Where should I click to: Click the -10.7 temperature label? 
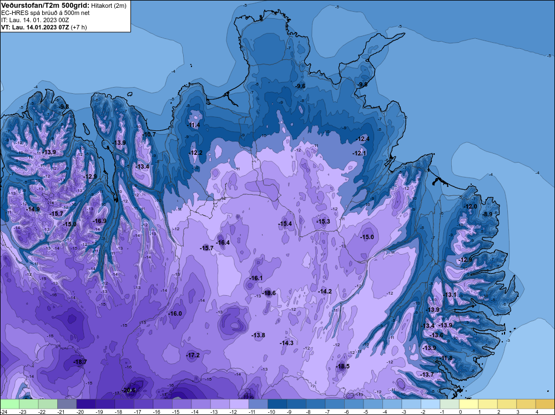(x=149, y=134)
